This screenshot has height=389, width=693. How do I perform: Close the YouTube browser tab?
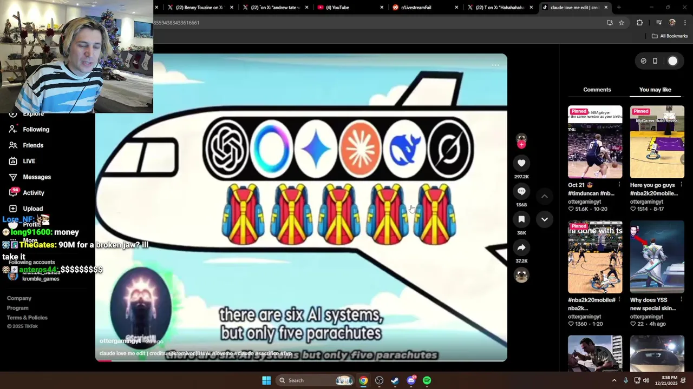pyautogui.click(x=382, y=8)
